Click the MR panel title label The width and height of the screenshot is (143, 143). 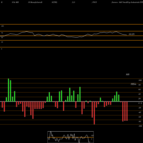128,74
